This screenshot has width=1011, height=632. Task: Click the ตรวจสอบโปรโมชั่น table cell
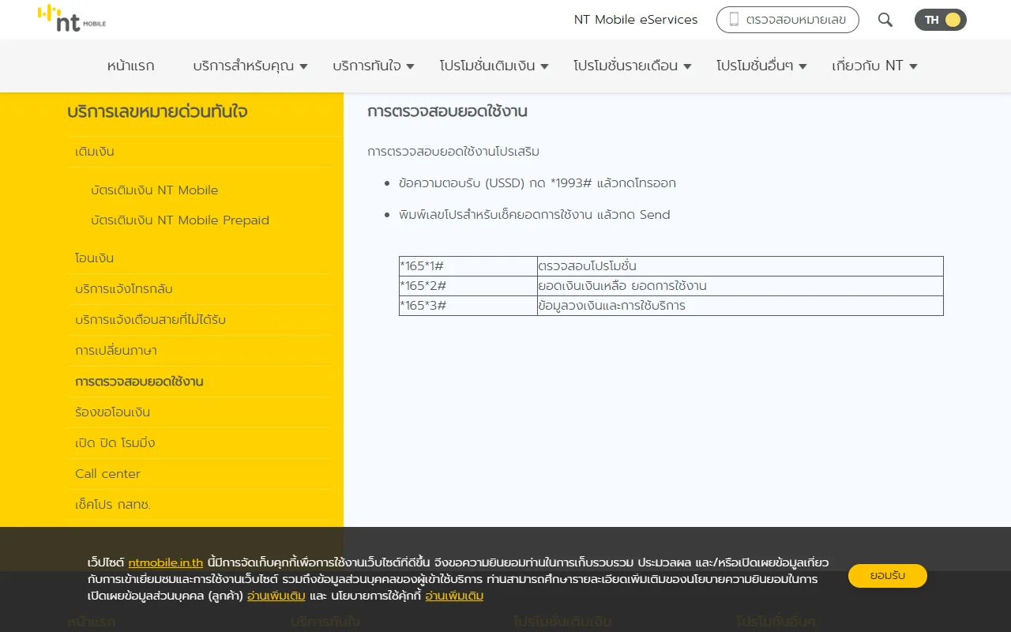(740, 266)
